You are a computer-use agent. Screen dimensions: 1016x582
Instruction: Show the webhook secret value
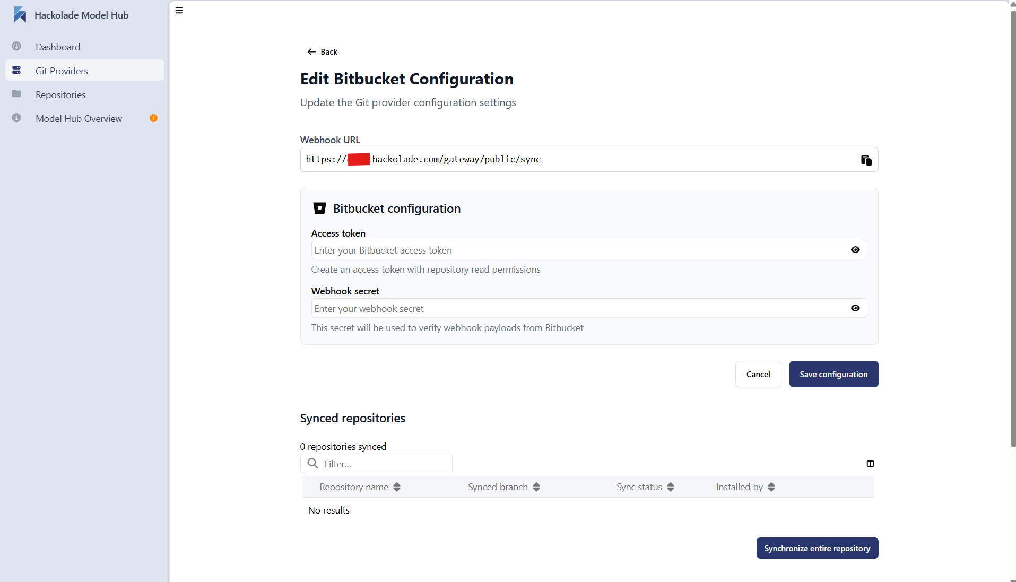pos(855,308)
